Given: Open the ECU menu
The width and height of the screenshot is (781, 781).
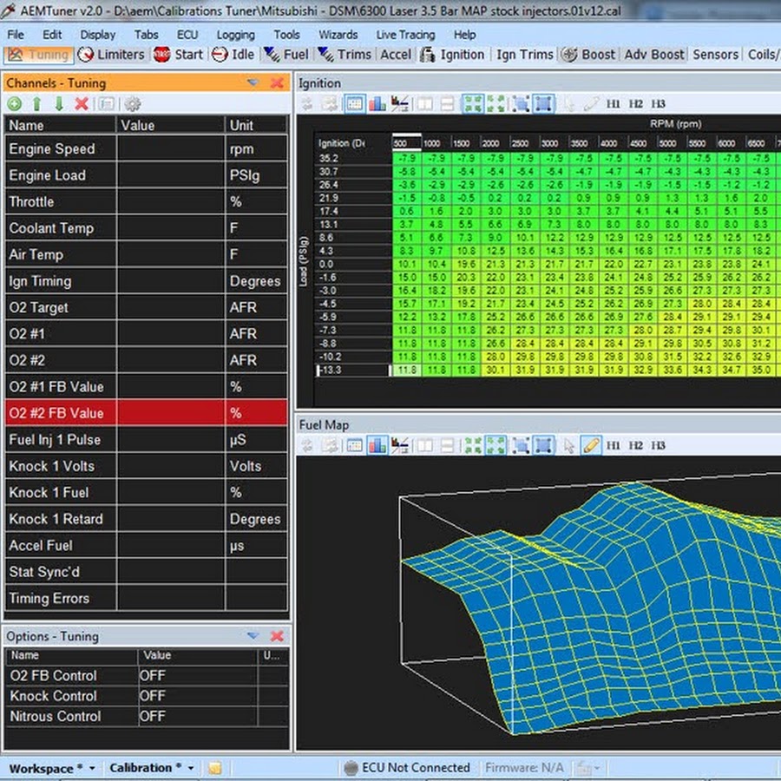Looking at the screenshot, I should pos(187,35).
